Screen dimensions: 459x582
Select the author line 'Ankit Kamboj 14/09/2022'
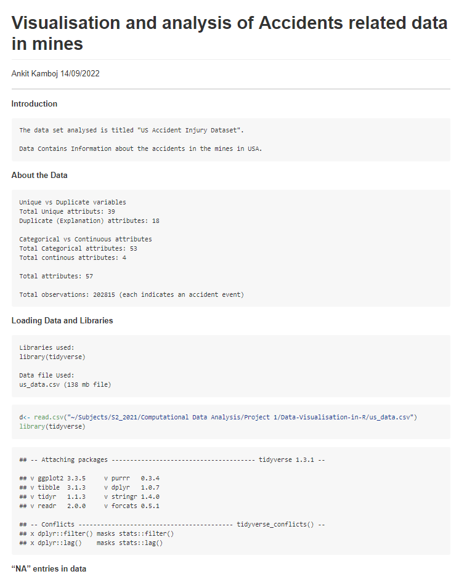55,73
